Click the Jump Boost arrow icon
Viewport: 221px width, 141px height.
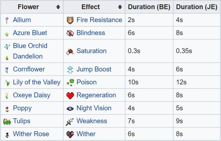(x=70, y=70)
